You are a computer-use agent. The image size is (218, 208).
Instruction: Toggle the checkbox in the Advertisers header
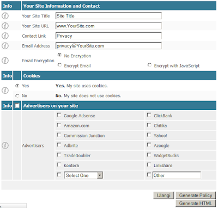coord(17,105)
